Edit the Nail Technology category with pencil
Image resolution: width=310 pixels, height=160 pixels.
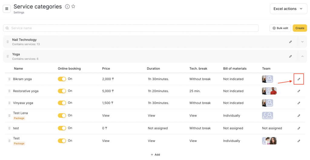coord(290,42)
